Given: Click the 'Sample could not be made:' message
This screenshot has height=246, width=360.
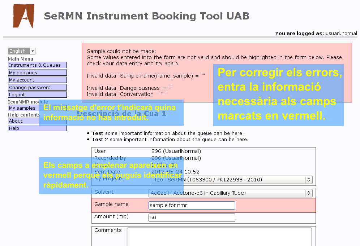Looking at the screenshot, I should pos(121,51).
